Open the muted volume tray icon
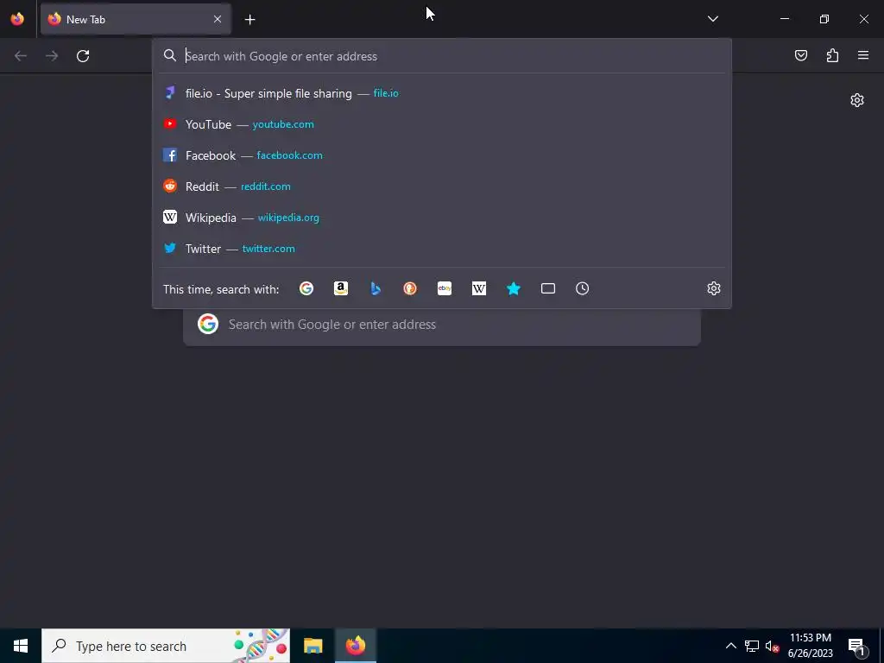884x663 pixels. click(772, 646)
